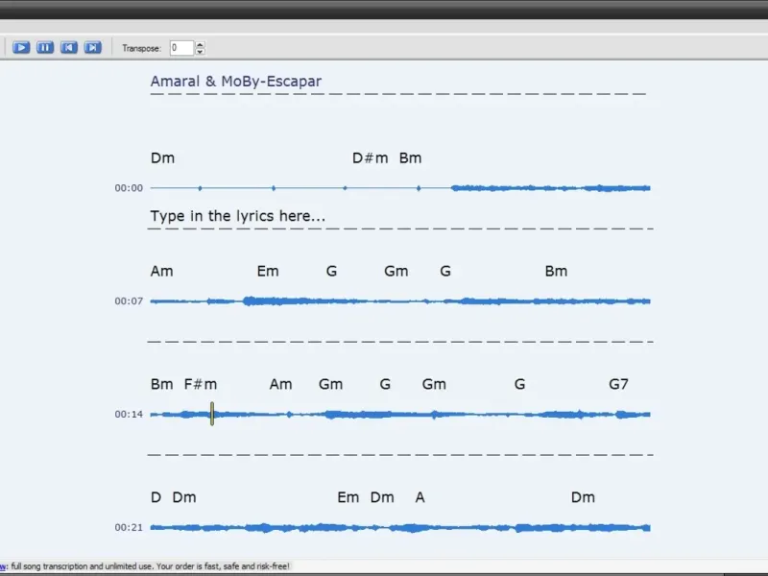
Task: Select the Bm chord on the 00:07 row
Action: point(557,271)
